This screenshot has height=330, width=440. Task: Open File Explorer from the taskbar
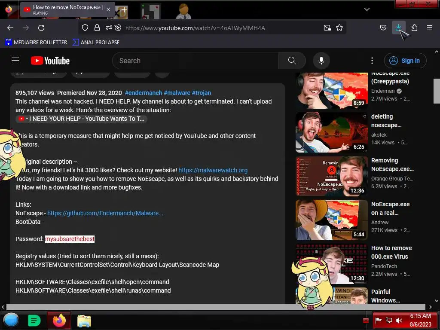(x=84, y=321)
